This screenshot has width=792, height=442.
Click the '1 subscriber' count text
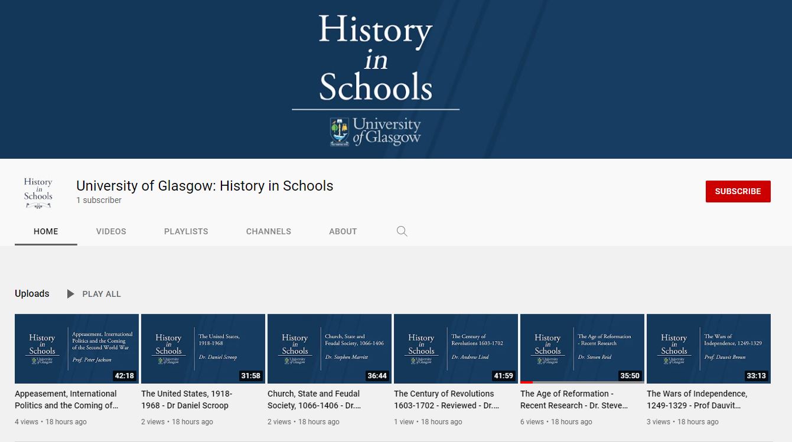pyautogui.click(x=99, y=201)
